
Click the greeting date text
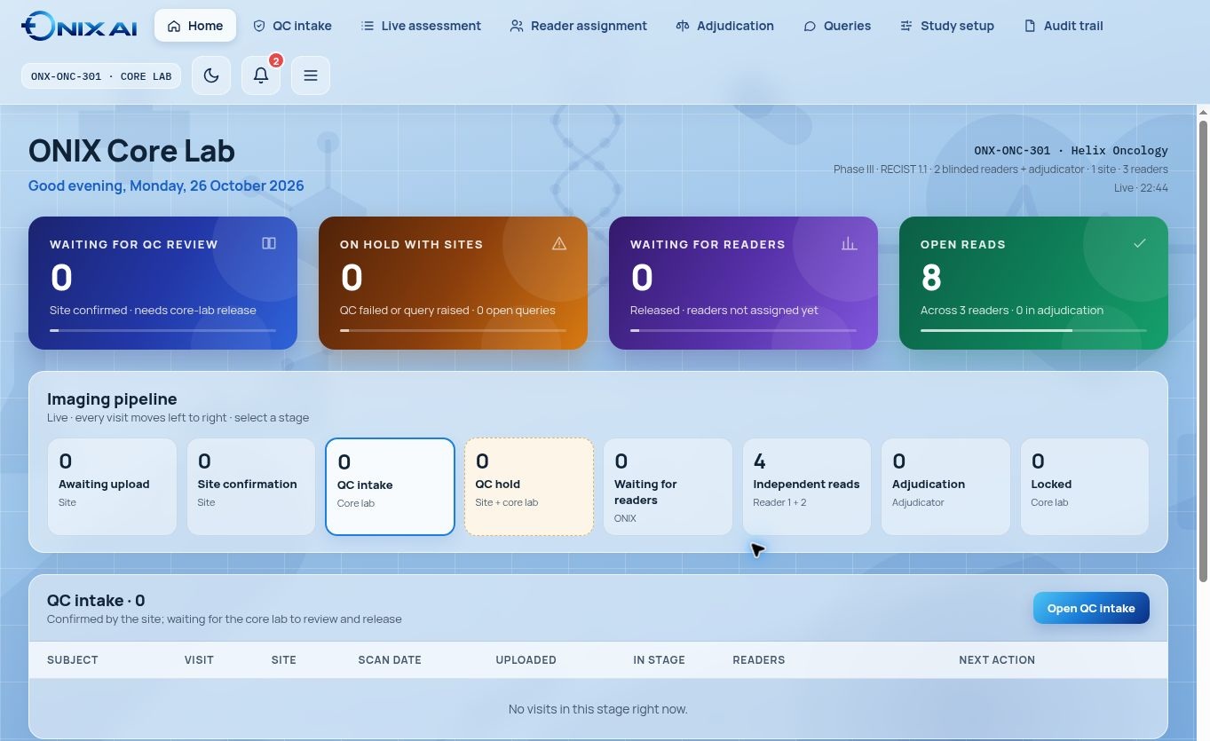click(166, 186)
